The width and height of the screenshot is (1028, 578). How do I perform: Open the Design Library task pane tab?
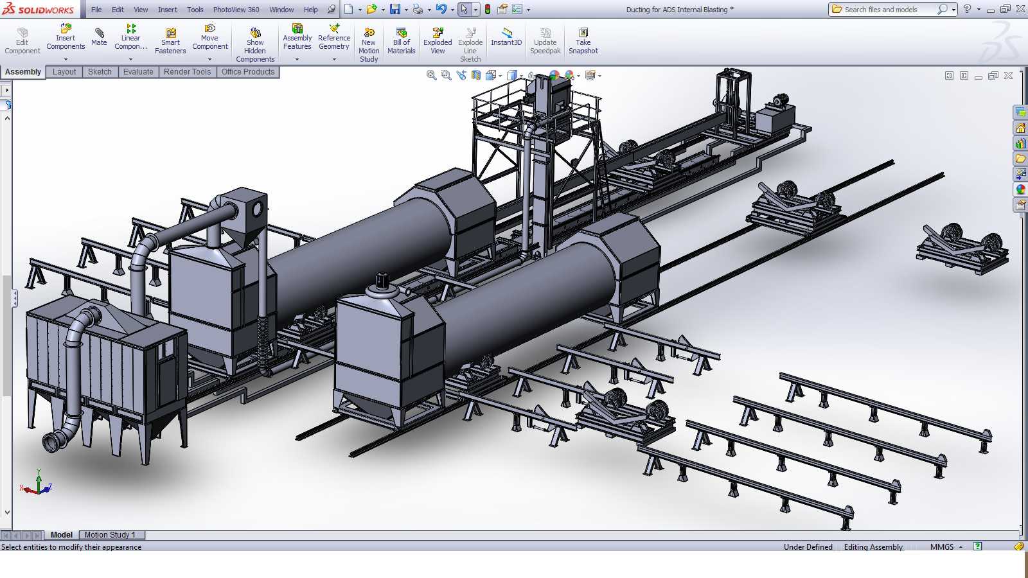pyautogui.click(x=1021, y=143)
